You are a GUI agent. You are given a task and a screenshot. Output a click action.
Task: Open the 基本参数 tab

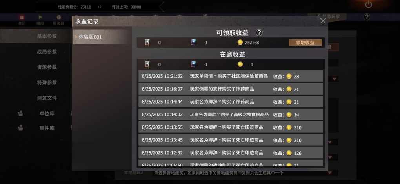pos(47,36)
